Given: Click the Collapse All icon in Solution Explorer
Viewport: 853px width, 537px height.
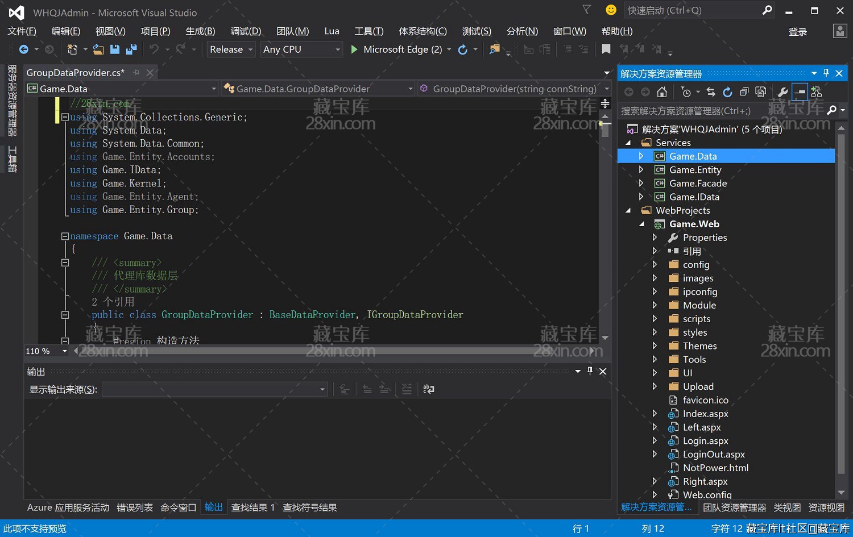Looking at the screenshot, I should pyautogui.click(x=744, y=92).
